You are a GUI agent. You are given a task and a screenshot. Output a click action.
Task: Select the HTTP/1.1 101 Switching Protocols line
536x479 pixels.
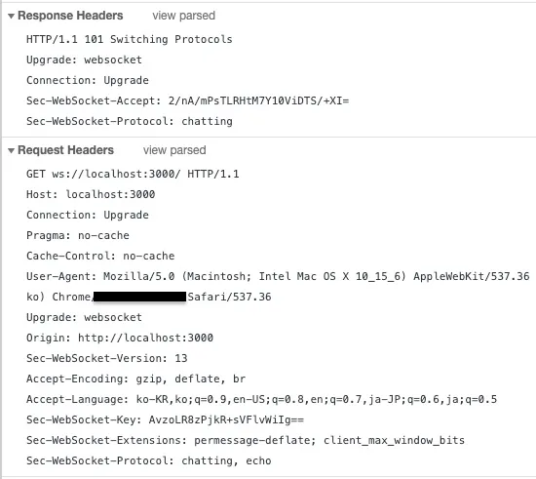[x=130, y=39]
